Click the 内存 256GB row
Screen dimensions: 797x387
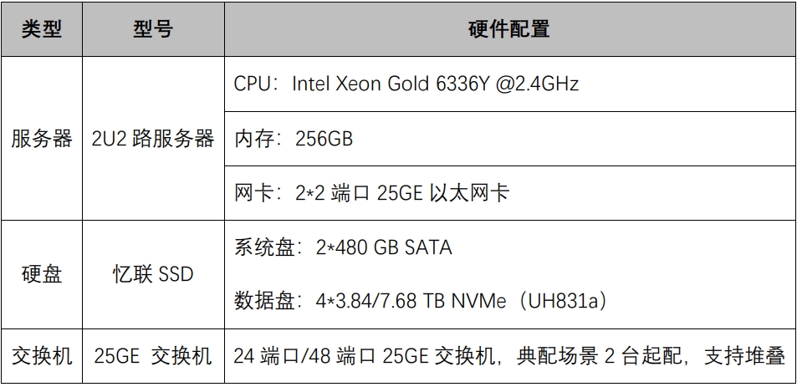click(x=294, y=139)
